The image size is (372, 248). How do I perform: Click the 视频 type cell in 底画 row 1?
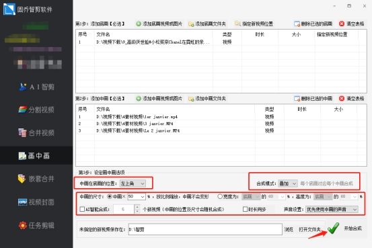(227, 42)
